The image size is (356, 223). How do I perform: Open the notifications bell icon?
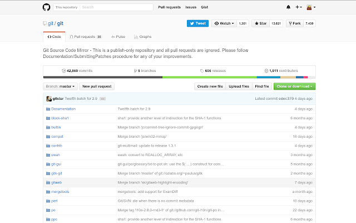tap(288, 7)
